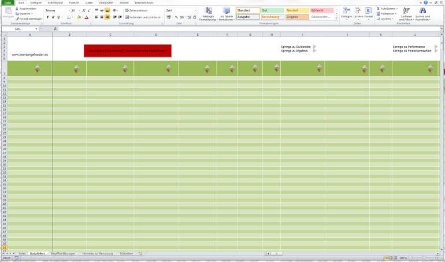This screenshot has height=262, width=445.
Task: Click the Ausschneiden (cut) scissors icon
Action: pyautogui.click(x=17, y=9)
